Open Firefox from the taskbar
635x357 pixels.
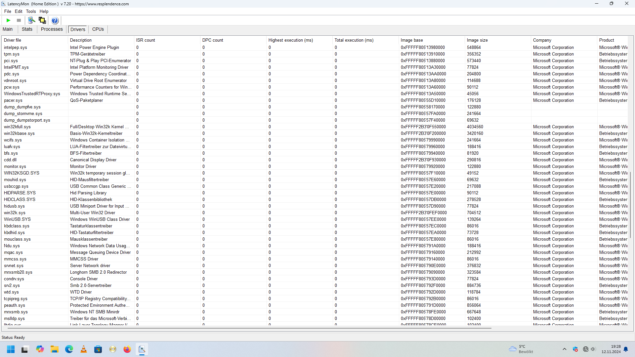pos(127,349)
